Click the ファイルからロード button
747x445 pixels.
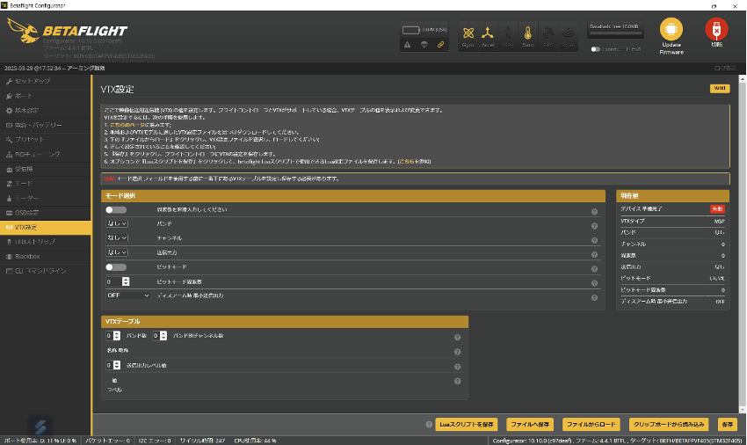591,425
